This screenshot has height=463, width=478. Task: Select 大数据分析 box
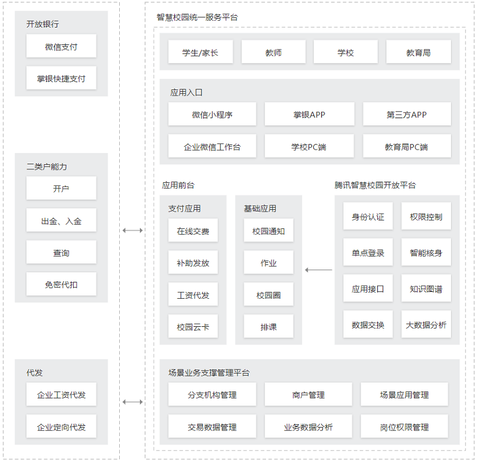pyautogui.click(x=426, y=324)
